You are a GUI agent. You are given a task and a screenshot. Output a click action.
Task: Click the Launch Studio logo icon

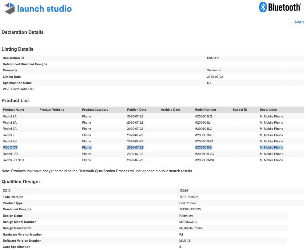point(9,8)
